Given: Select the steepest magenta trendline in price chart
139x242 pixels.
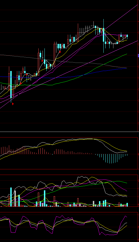Looking at the screenshot, I should tap(69, 56).
